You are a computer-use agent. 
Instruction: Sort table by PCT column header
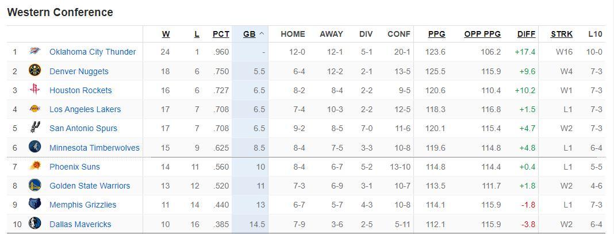[x=221, y=34]
